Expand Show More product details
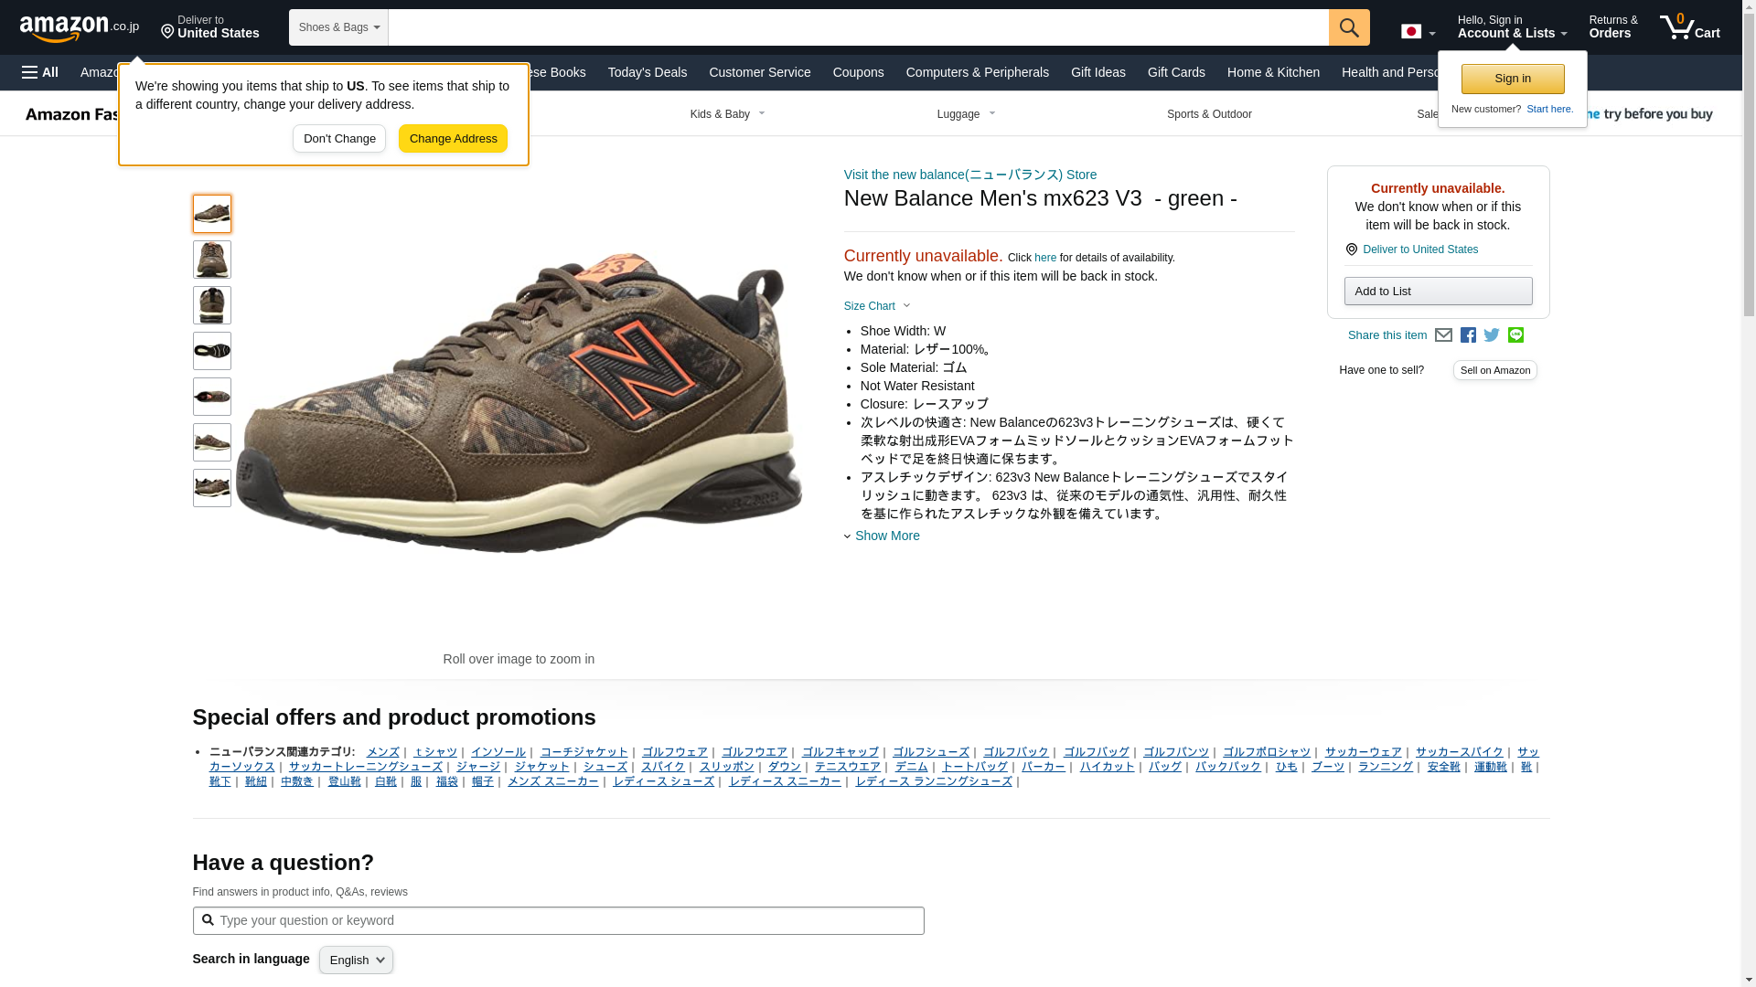Image resolution: width=1756 pixels, height=987 pixels. (885, 536)
